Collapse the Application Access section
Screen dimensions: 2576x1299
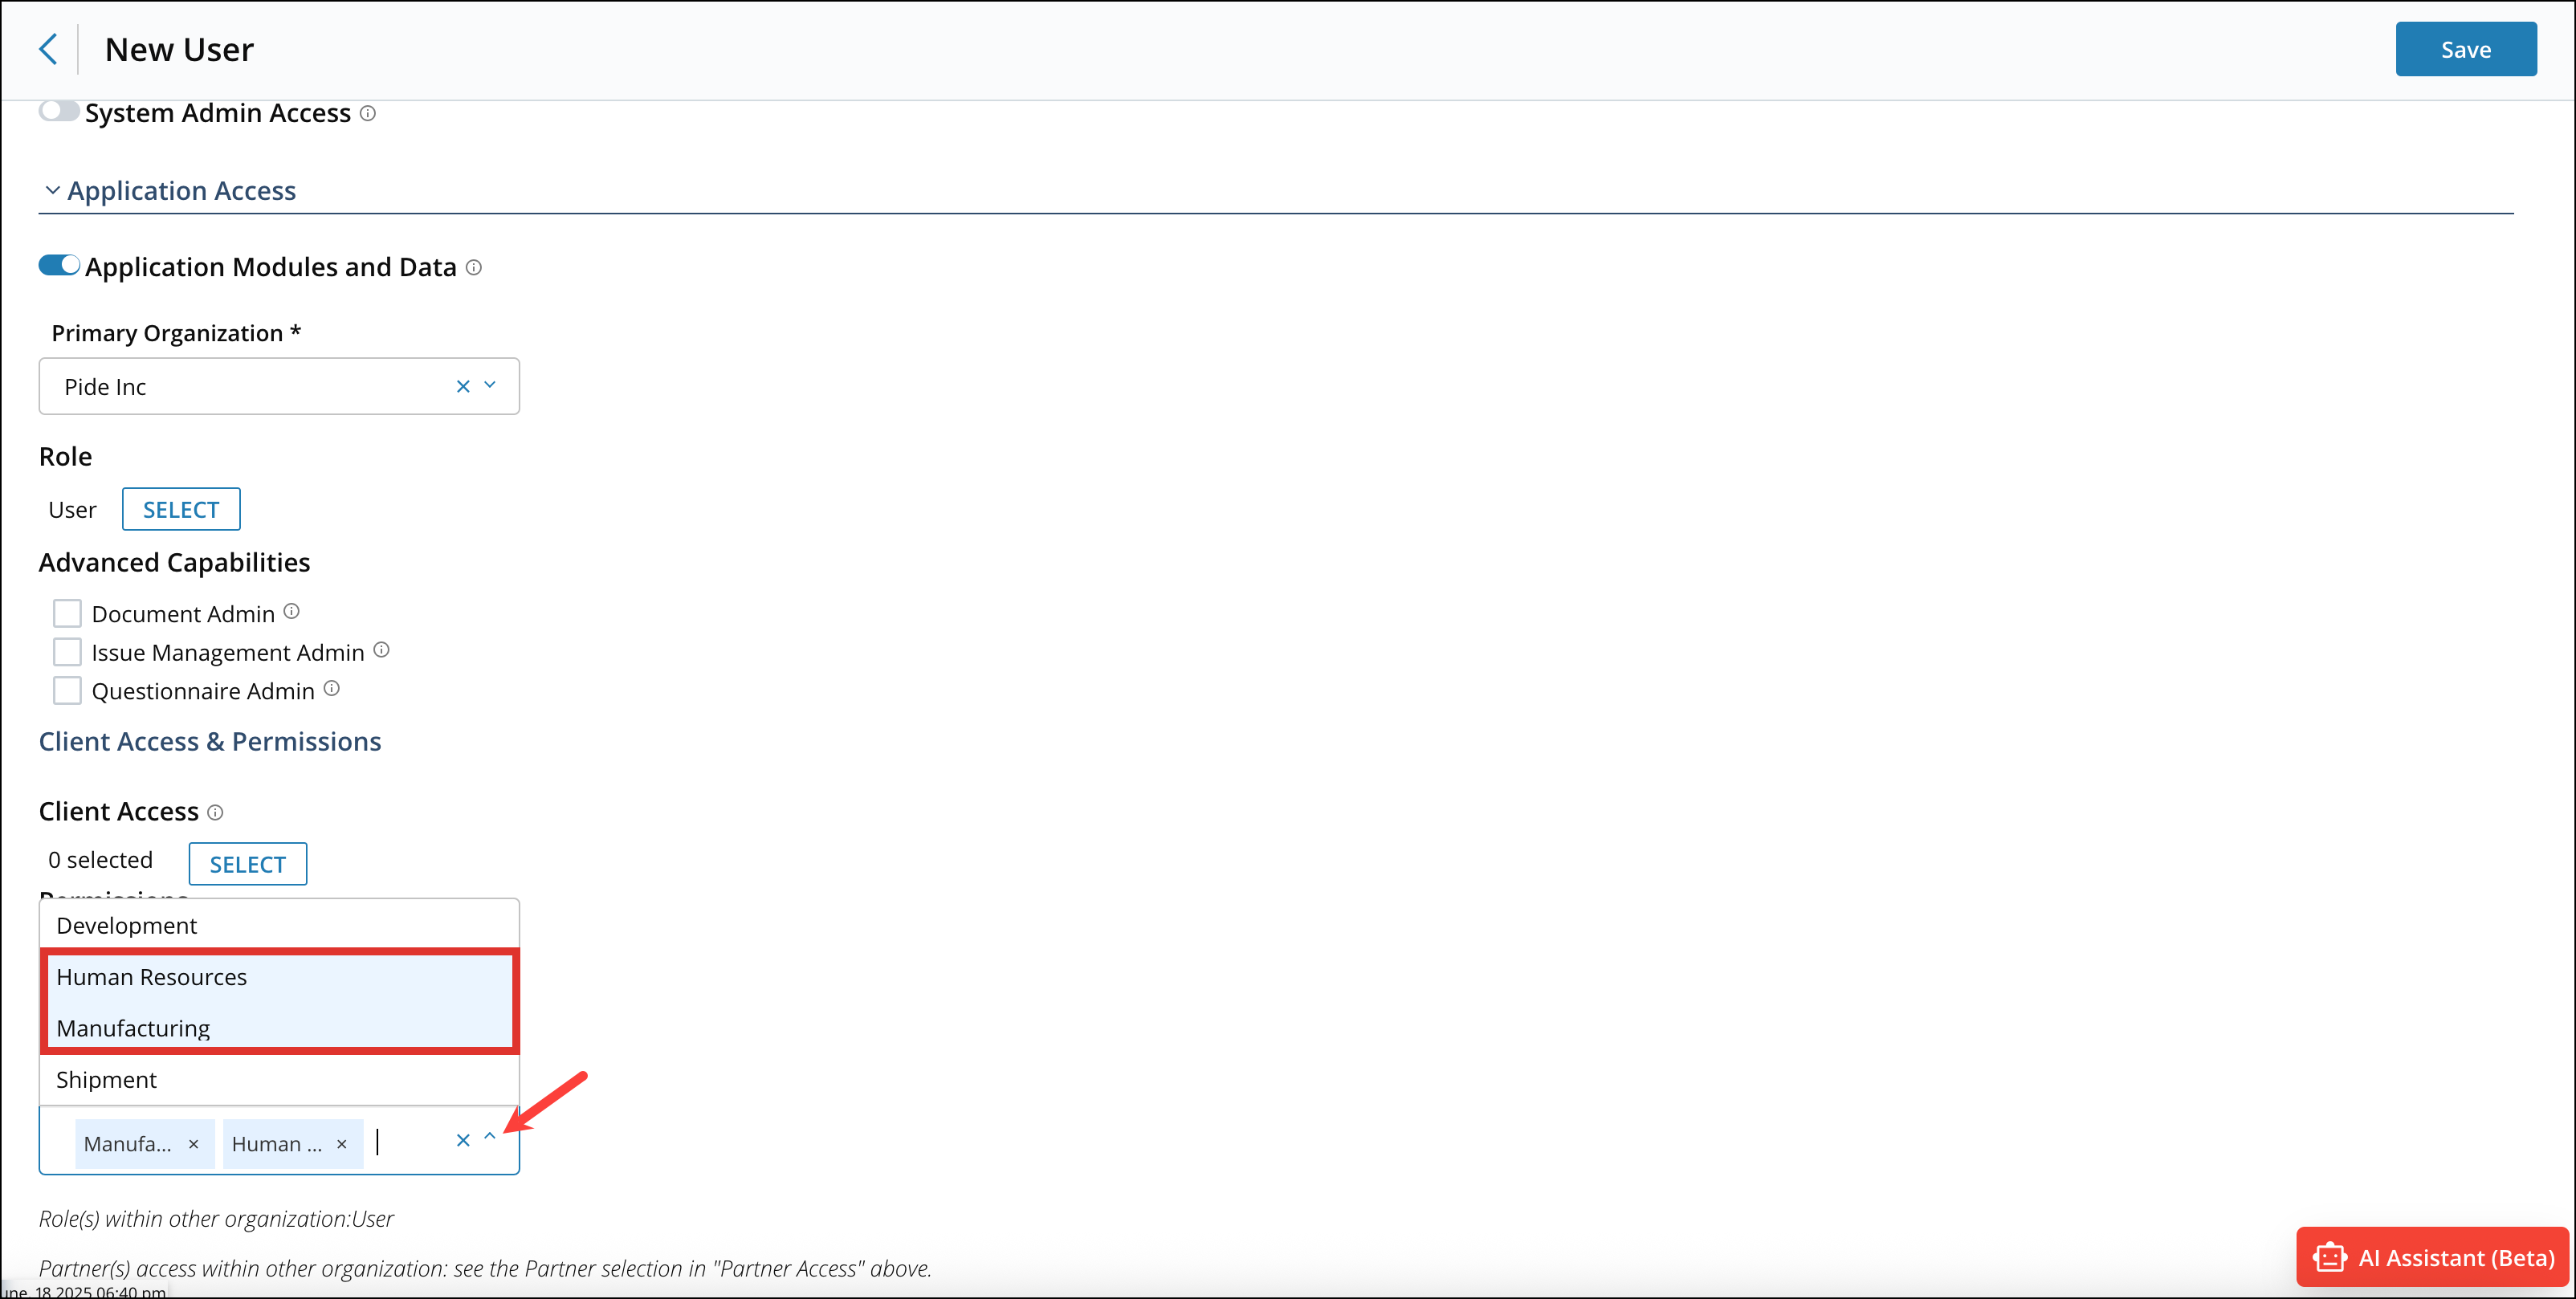52,190
